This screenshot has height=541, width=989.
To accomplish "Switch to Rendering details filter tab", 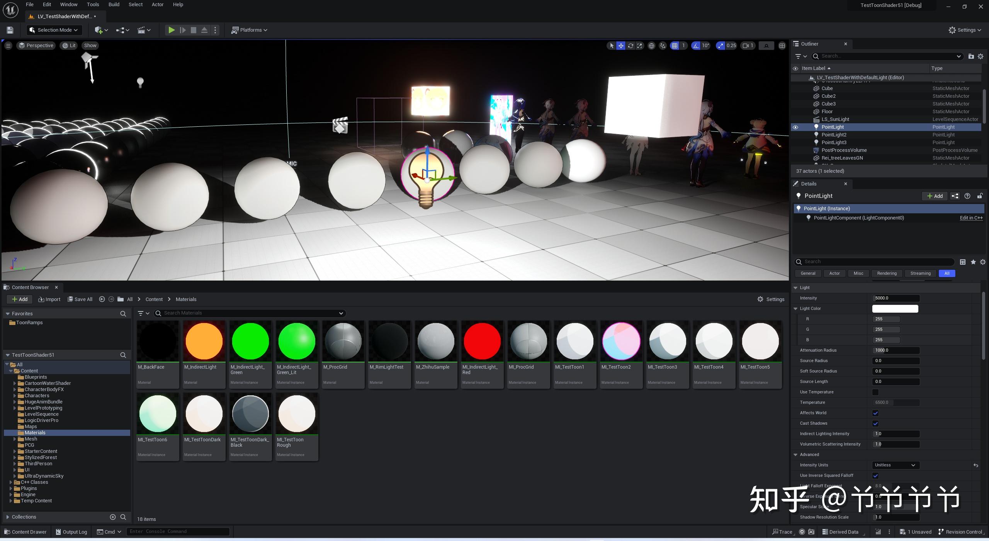I will 887,273.
